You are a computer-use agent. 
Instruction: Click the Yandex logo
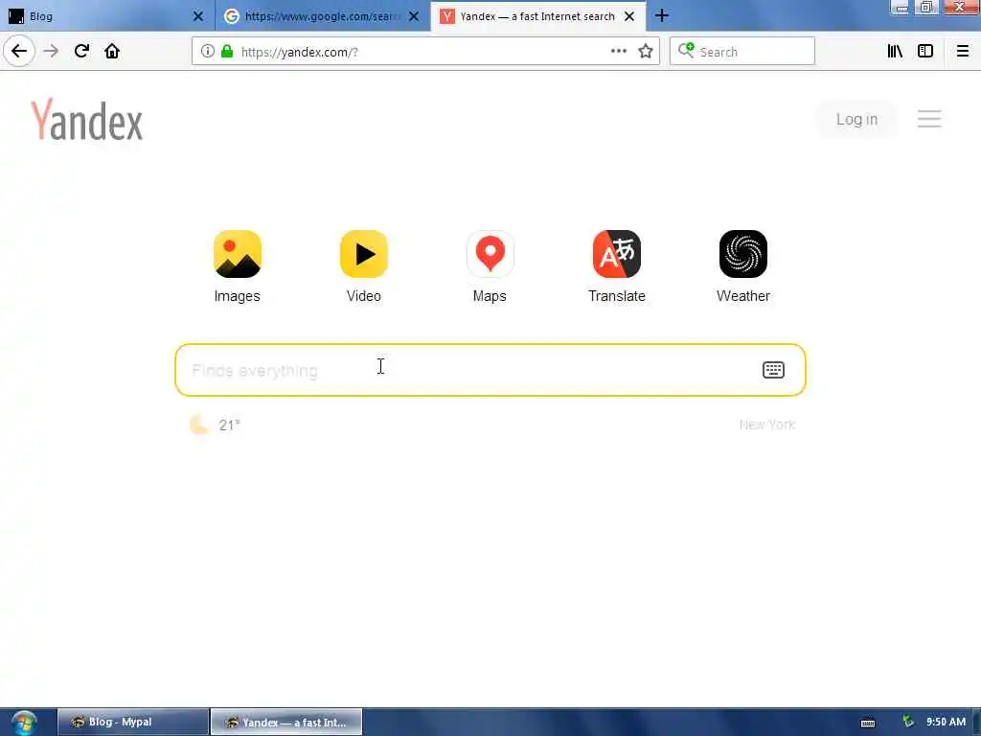pyautogui.click(x=87, y=119)
